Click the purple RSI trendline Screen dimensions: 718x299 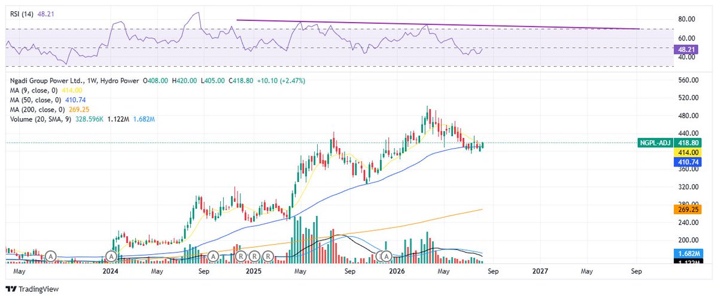coord(438,24)
